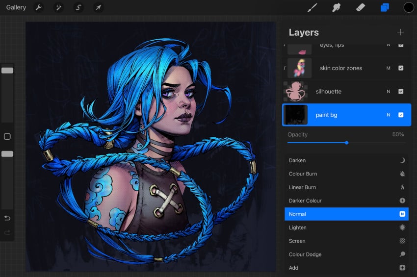417x277 pixels.
Task: Choose the Lighten blend mode
Action: click(346, 227)
